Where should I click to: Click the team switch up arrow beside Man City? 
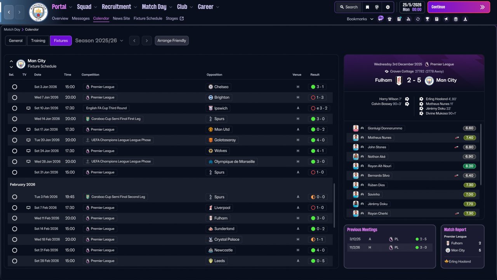(x=11, y=61)
